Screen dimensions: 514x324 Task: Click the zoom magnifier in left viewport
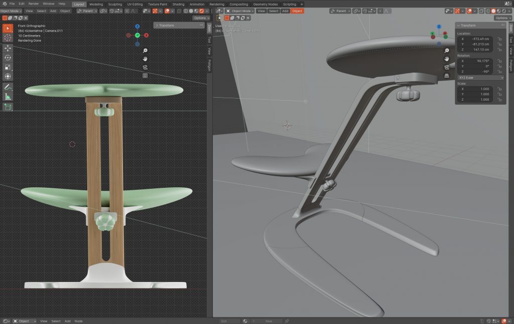[145, 50]
